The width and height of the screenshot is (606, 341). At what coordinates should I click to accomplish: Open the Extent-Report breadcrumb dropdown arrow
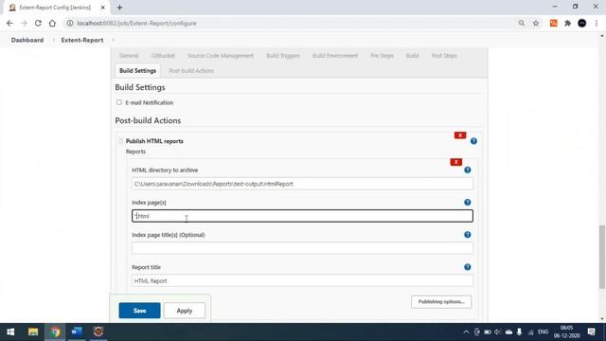coord(113,40)
